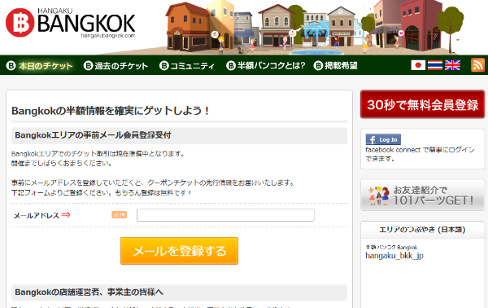488x308 pixels.
Task: Switch language to UK English flag
Action: pyautogui.click(x=452, y=65)
